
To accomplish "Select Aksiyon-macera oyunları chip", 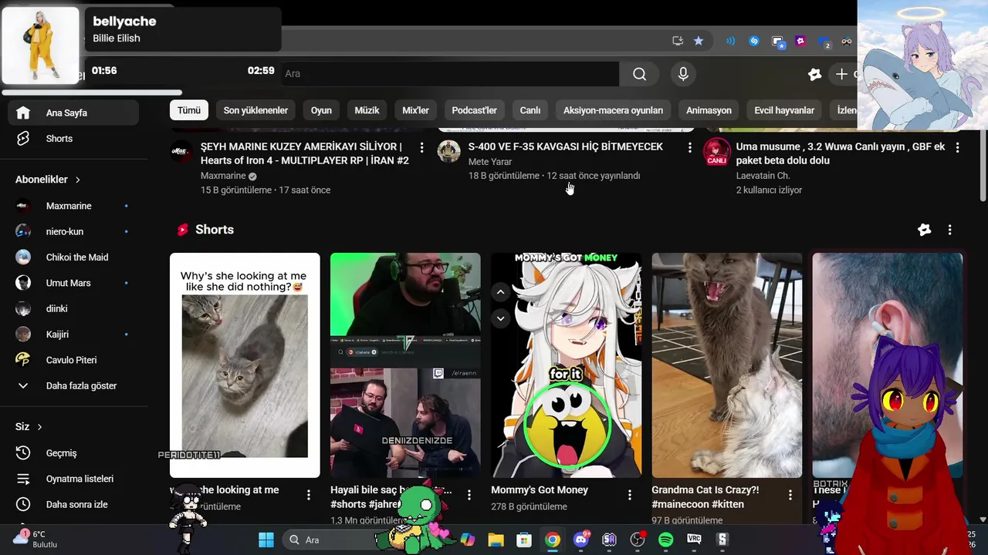I will (613, 110).
